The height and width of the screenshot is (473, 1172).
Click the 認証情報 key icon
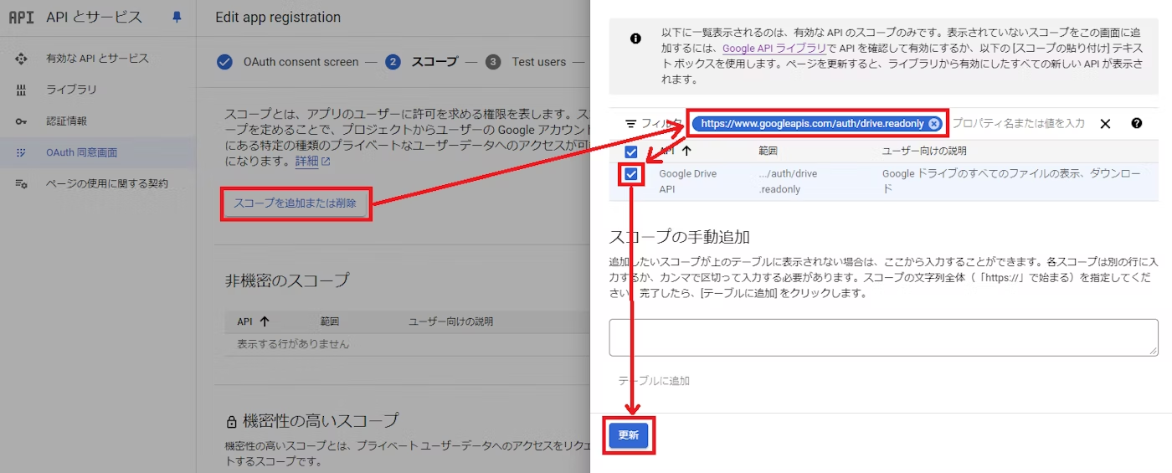click(22, 121)
